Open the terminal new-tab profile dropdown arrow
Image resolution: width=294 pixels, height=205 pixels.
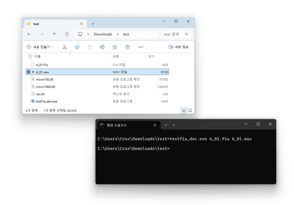(x=174, y=125)
